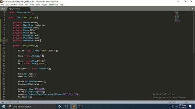The image size is (195, 109).
Task: Open the Edit menu
Action: [7, 5]
